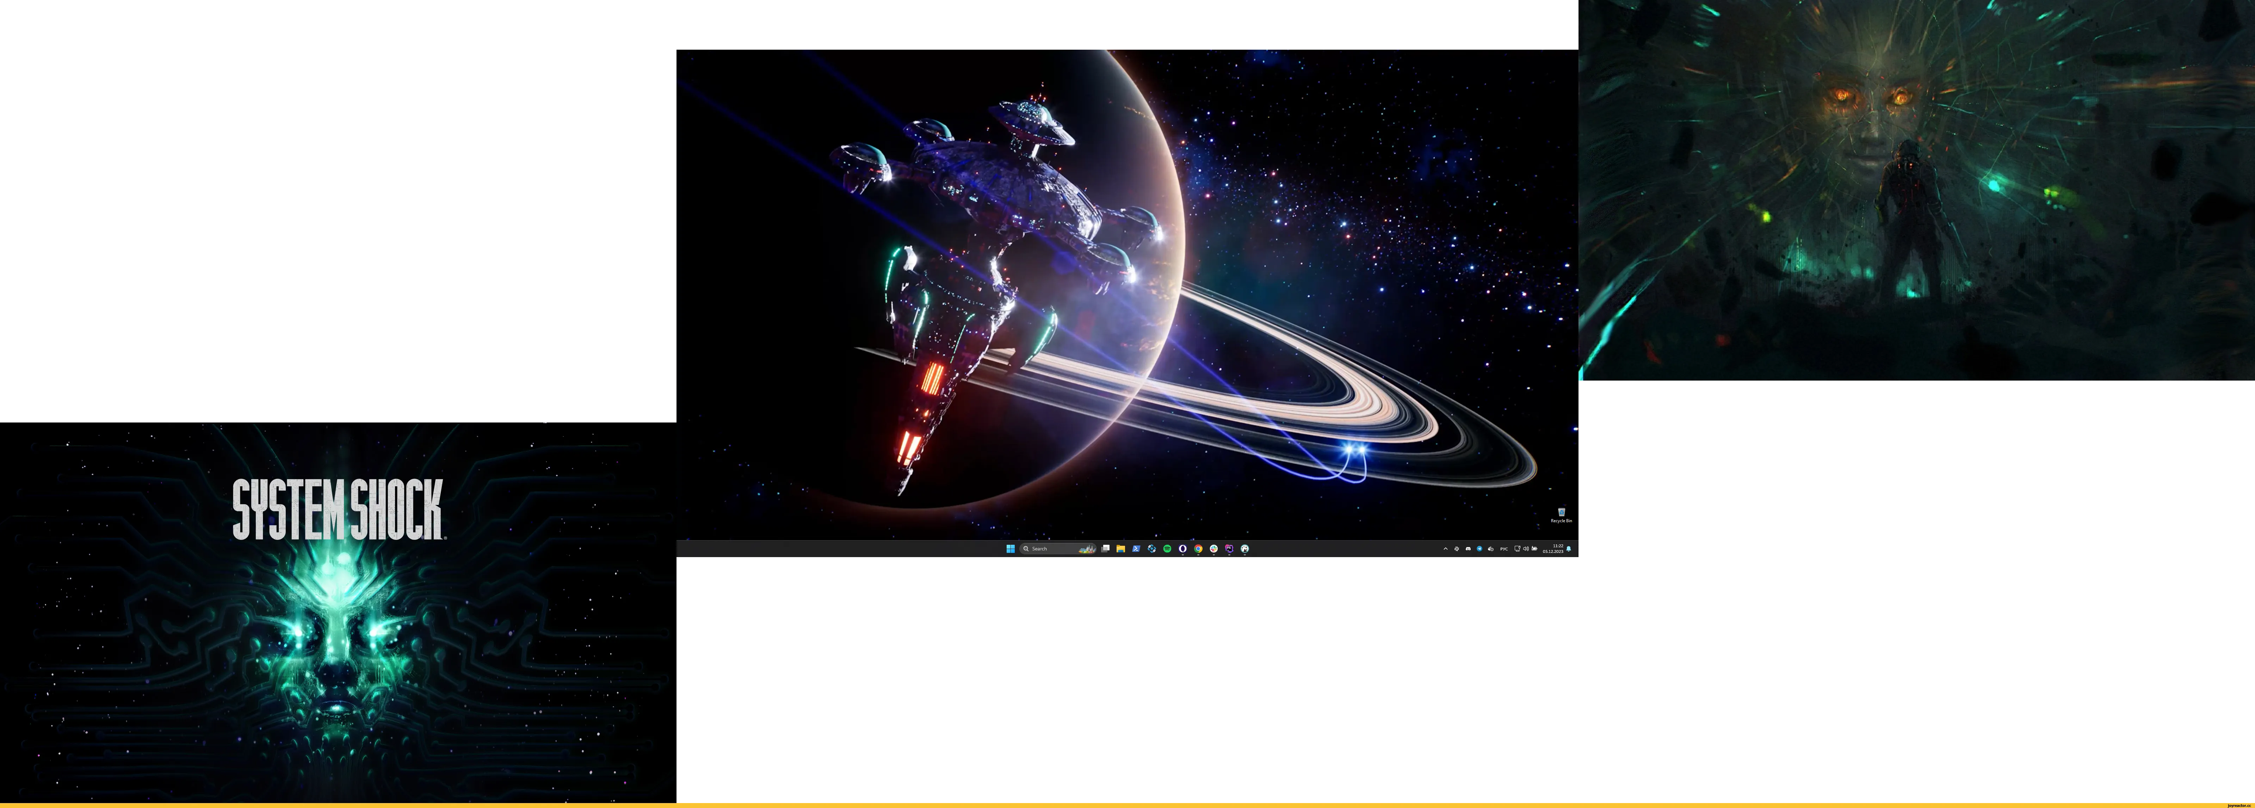Open the volume speaker tray icon
Screen dimensions: 2255x808
(x=1526, y=549)
